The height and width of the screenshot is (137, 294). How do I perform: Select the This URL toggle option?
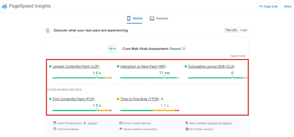click(231, 30)
